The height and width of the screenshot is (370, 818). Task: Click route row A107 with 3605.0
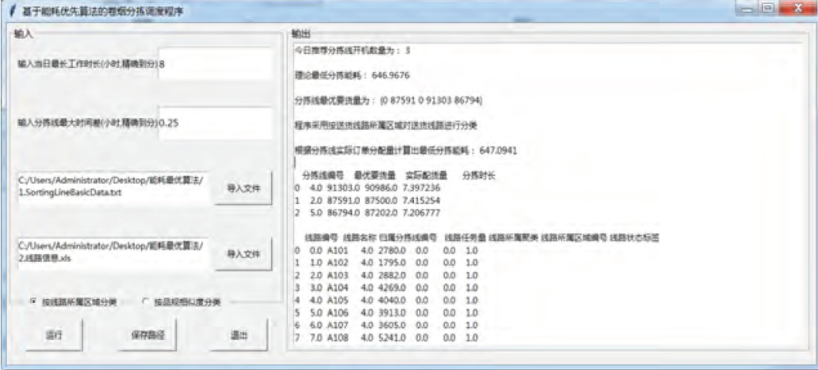pos(386,326)
